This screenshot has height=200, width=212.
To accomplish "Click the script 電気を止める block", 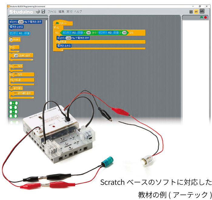I will coord(64,46).
